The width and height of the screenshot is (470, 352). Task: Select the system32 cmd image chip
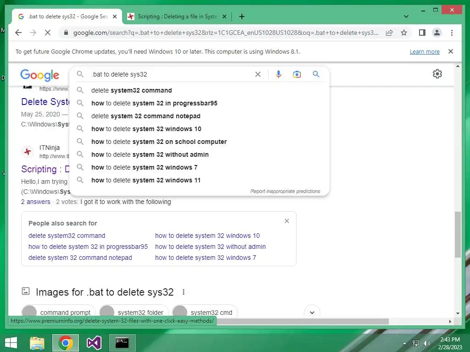coord(204,312)
